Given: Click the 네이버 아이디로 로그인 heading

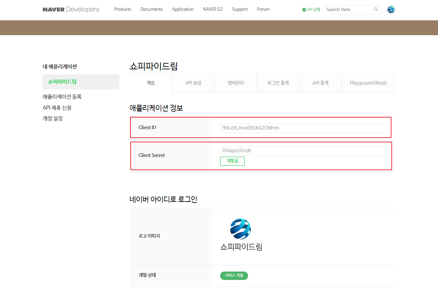Looking at the screenshot, I should 164,200.
